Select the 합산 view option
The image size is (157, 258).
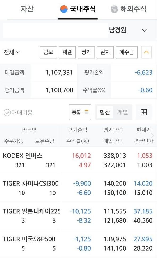tap(105, 112)
